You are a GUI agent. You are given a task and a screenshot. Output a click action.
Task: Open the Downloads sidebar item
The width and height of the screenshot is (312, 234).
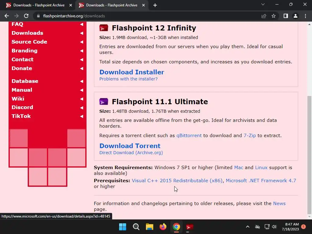point(27,33)
